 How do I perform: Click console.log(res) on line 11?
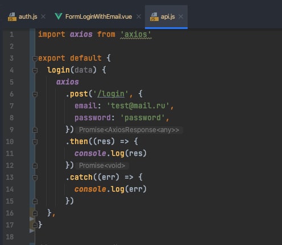[x=110, y=154]
